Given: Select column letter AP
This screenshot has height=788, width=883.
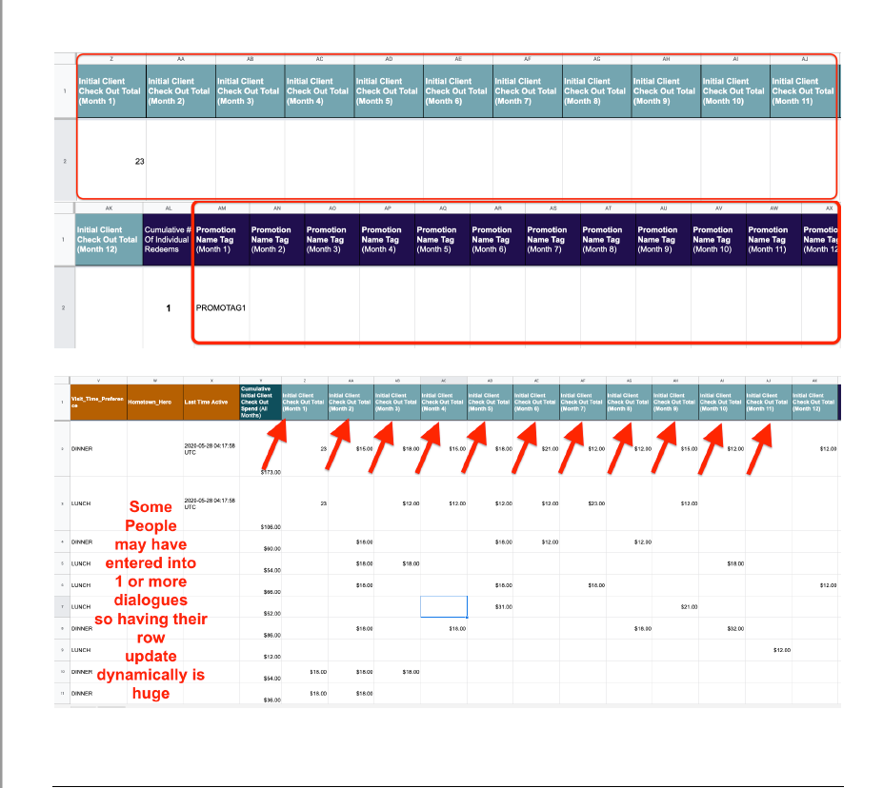Looking at the screenshot, I should (x=388, y=208).
